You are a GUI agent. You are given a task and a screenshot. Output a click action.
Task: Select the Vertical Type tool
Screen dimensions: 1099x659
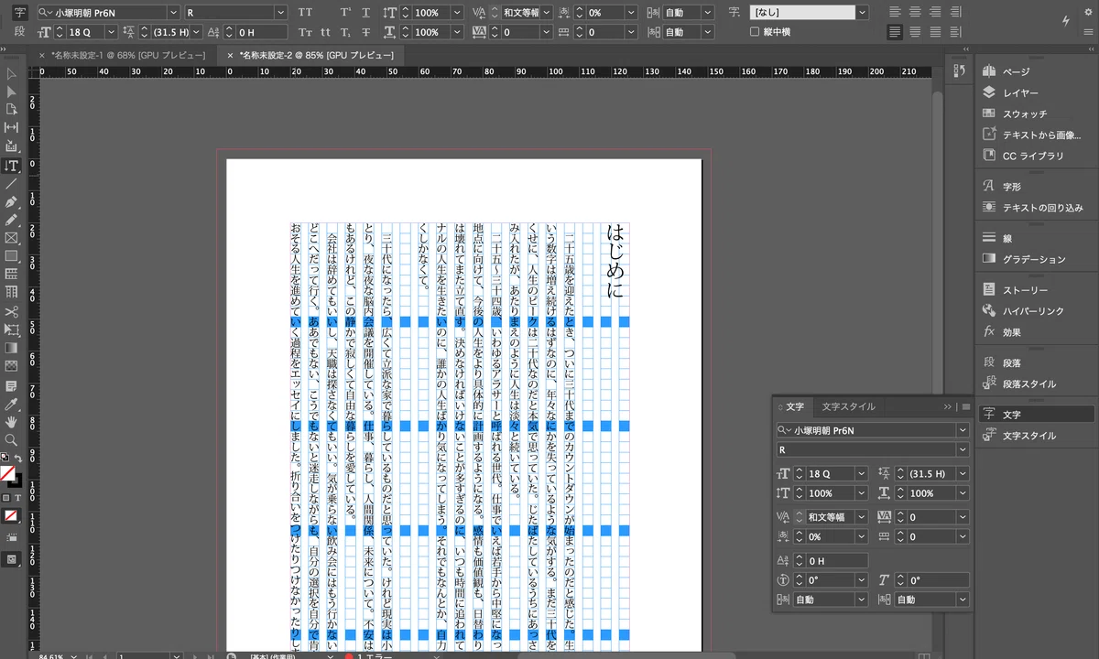click(11, 166)
